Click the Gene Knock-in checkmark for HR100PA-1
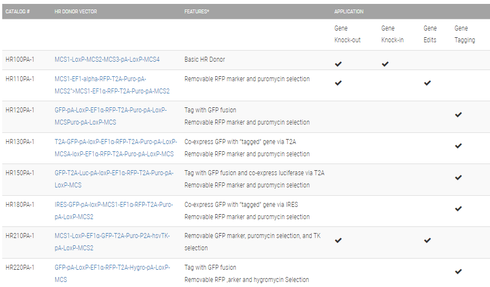 click(x=385, y=64)
